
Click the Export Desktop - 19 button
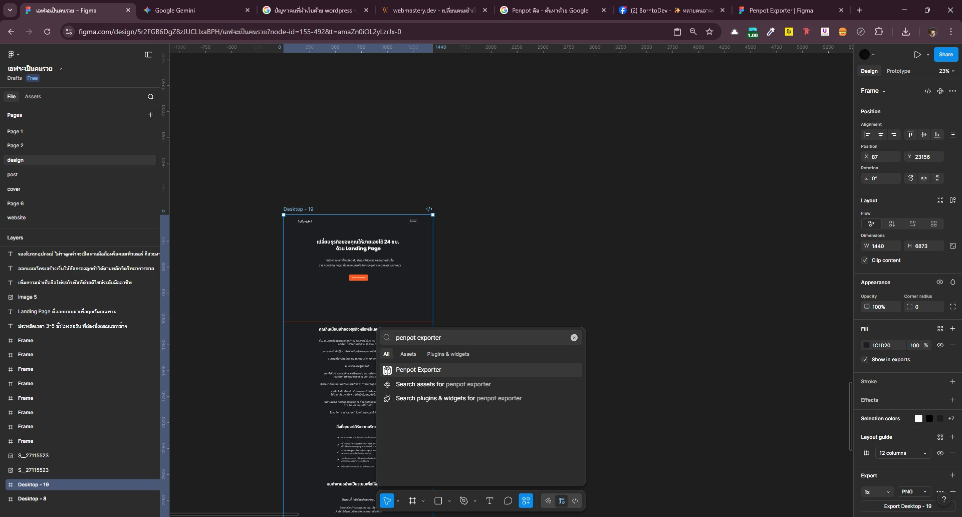coord(907,506)
